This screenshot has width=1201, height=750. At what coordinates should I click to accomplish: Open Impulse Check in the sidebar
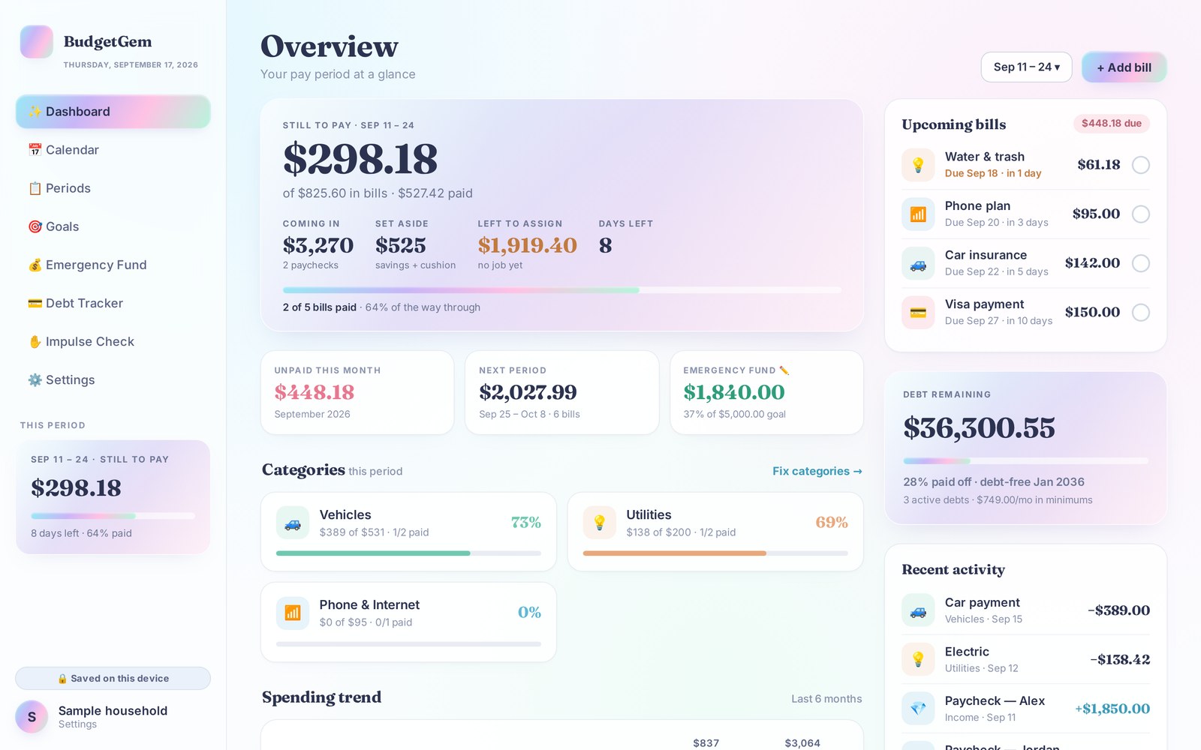(113, 341)
